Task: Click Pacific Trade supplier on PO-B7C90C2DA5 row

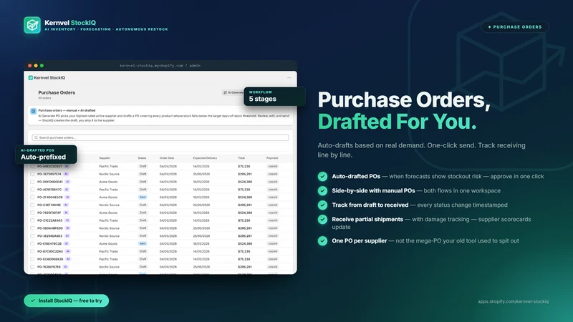Action: coord(108,251)
